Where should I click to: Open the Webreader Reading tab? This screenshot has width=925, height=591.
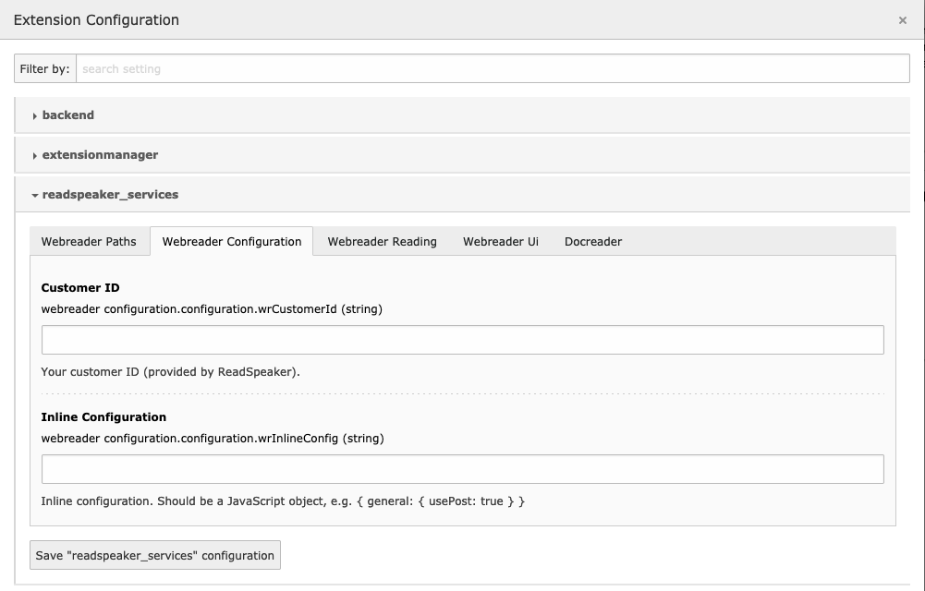pos(383,242)
